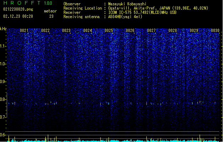
Task: Click the date stamp 02.12.23 00:20
Action: tap(18, 16)
